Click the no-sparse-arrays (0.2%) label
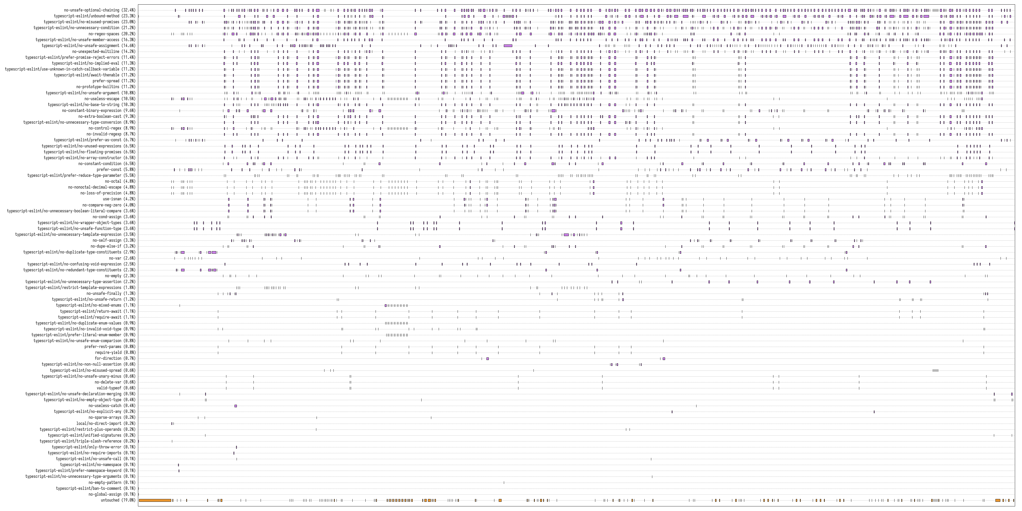Screen dimensions: 1022x511 click(112, 417)
